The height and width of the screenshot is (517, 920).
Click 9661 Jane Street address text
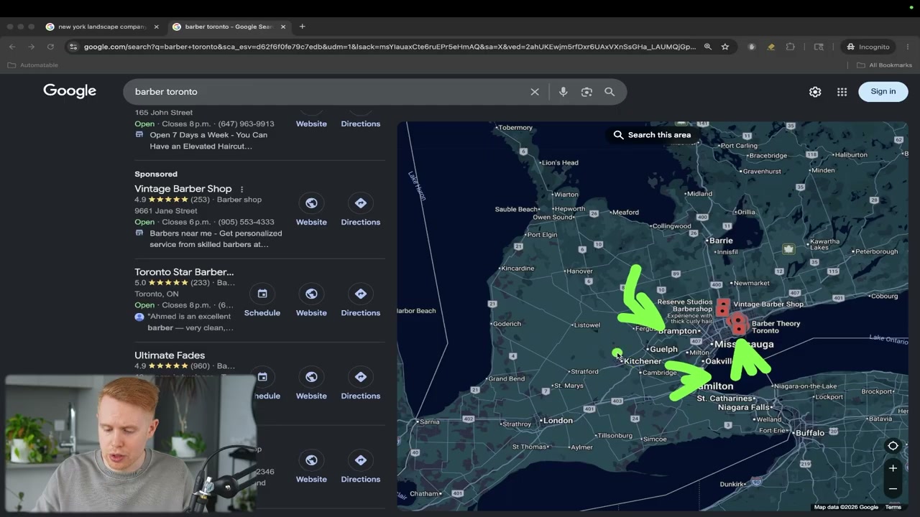(x=165, y=211)
